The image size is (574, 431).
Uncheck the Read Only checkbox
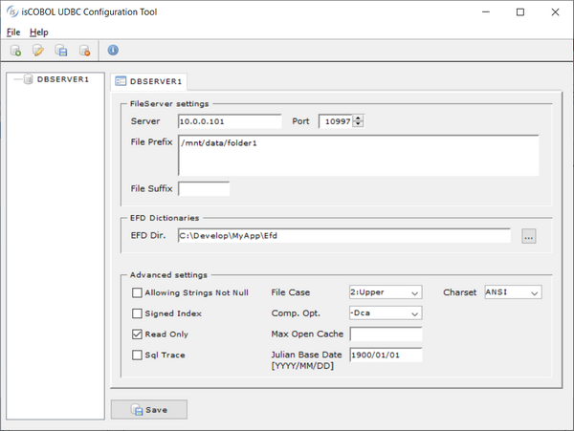click(137, 334)
